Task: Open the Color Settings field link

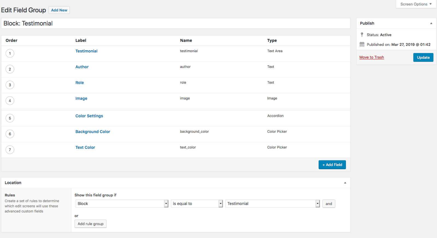Action: tap(89, 116)
